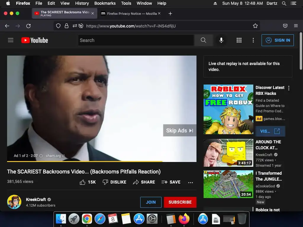
Task: Open site permissions icon in address bar
Action: point(75,26)
